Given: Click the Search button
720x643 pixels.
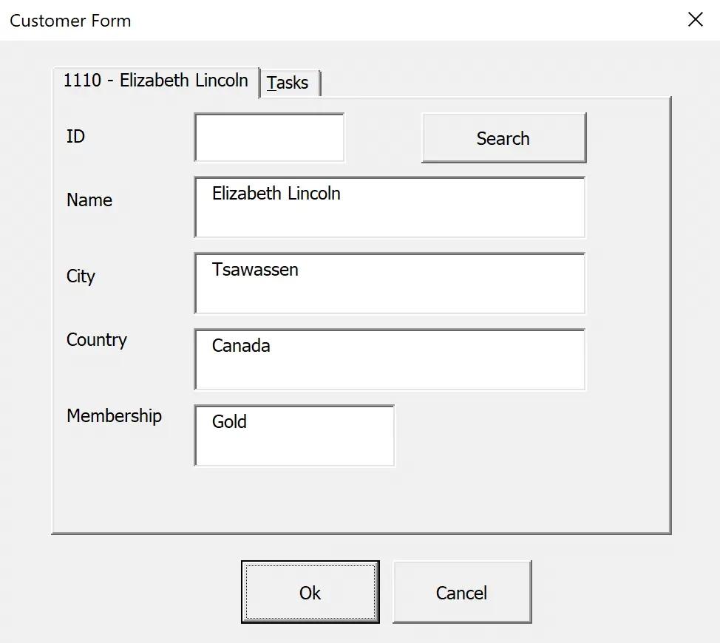Looking at the screenshot, I should click(x=503, y=138).
